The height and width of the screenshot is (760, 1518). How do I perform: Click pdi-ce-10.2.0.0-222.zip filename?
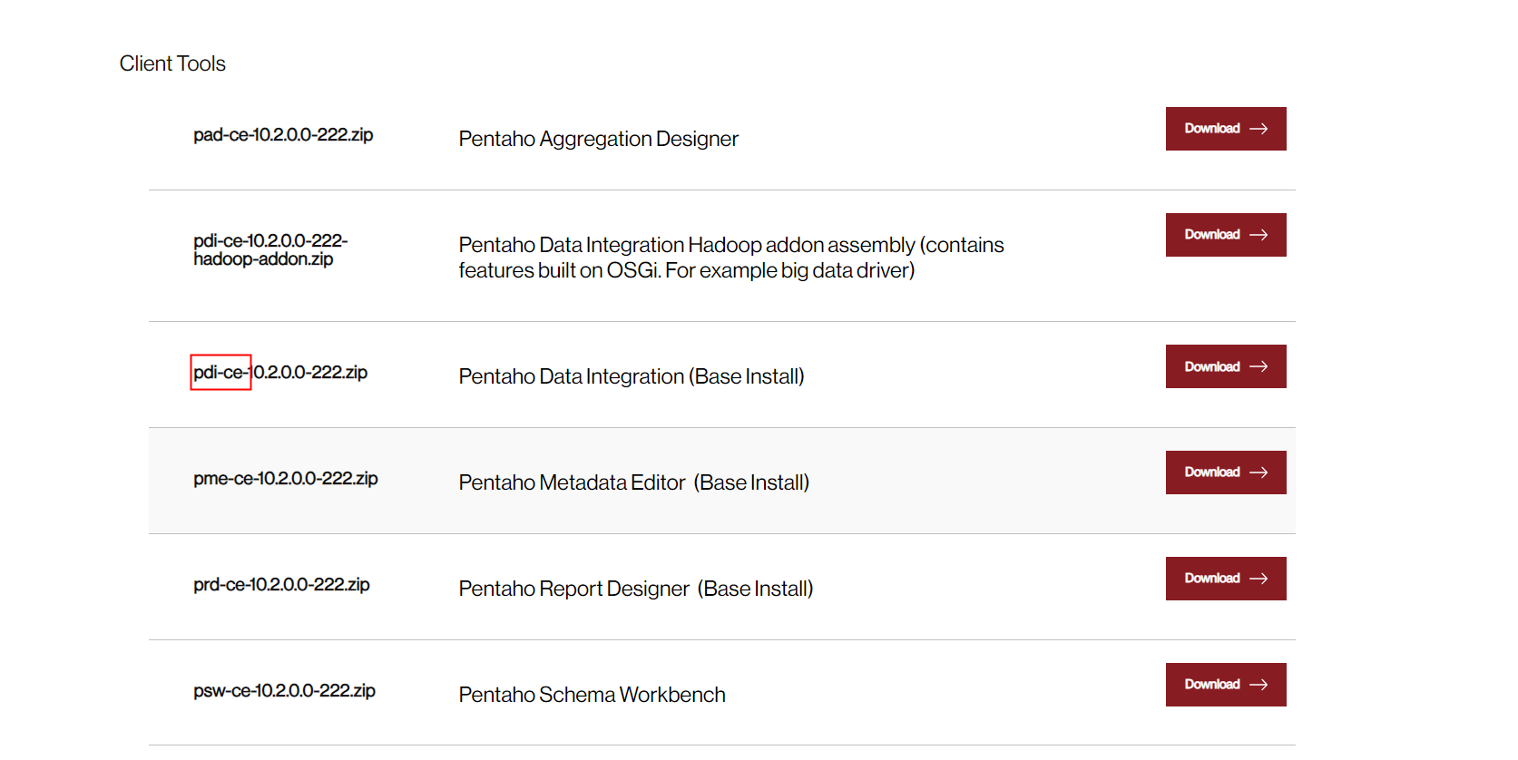point(280,373)
